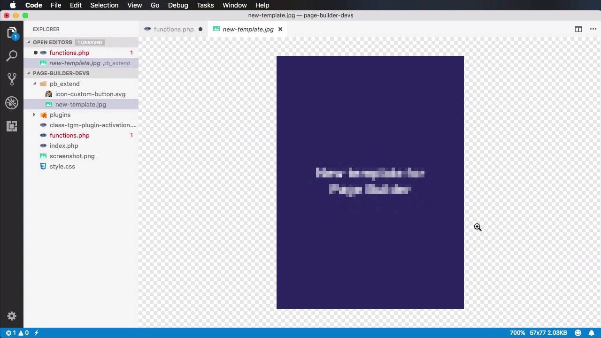
Task: Open the Help menu
Action: (x=262, y=5)
